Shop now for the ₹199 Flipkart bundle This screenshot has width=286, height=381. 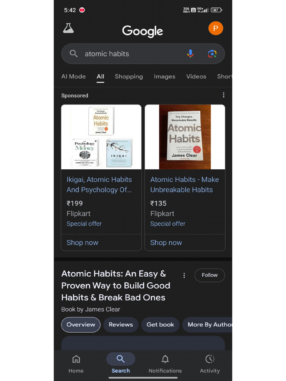[x=82, y=243]
